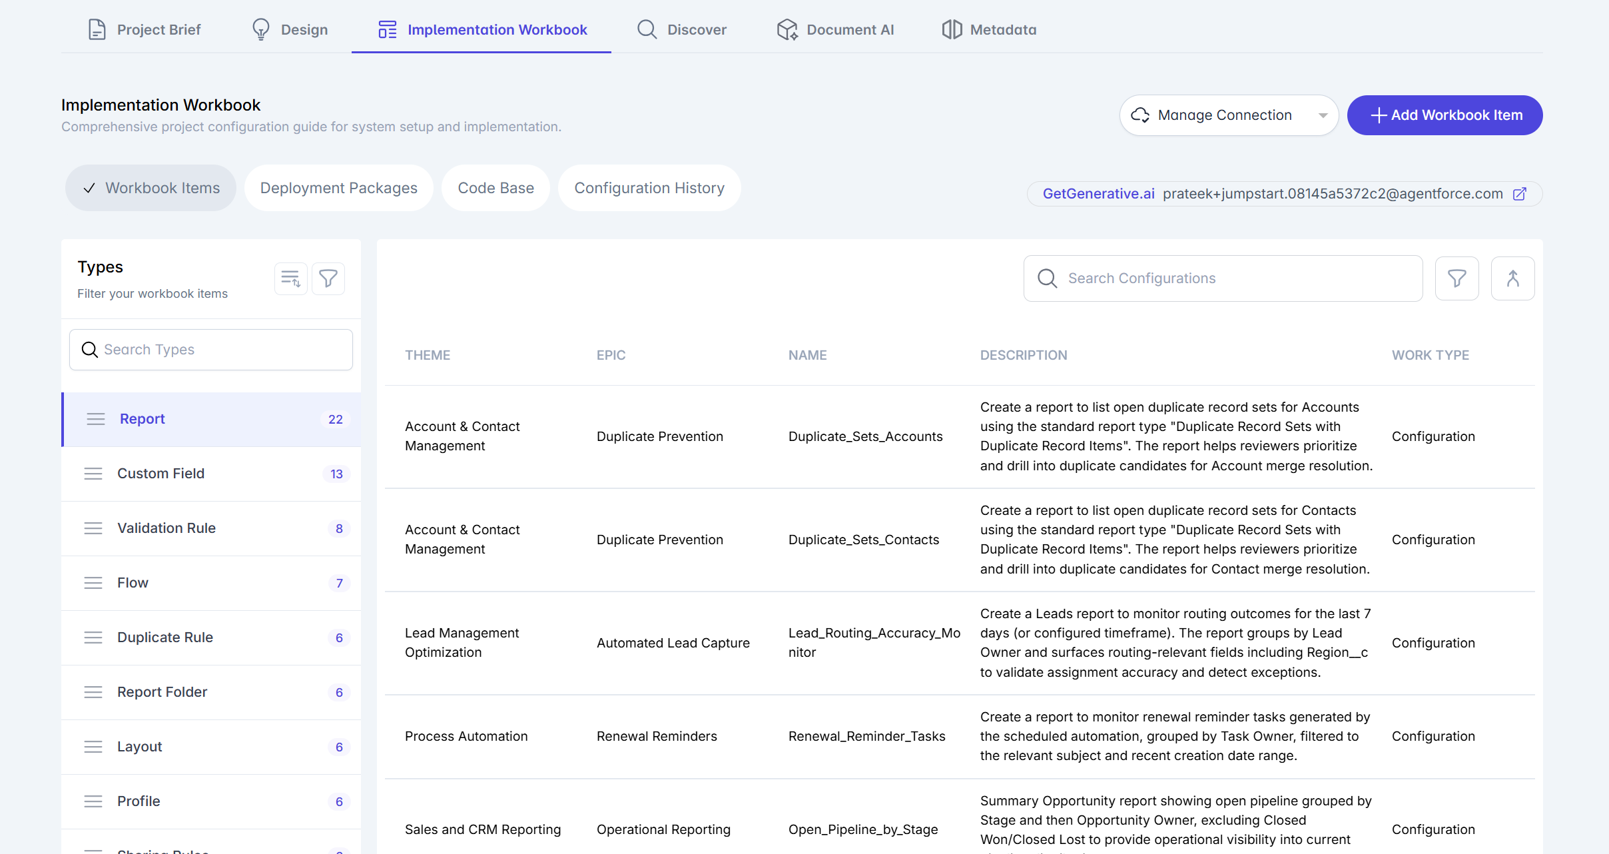Open the Manage Connection dropdown
The height and width of the screenshot is (854, 1609).
[x=1229, y=115]
